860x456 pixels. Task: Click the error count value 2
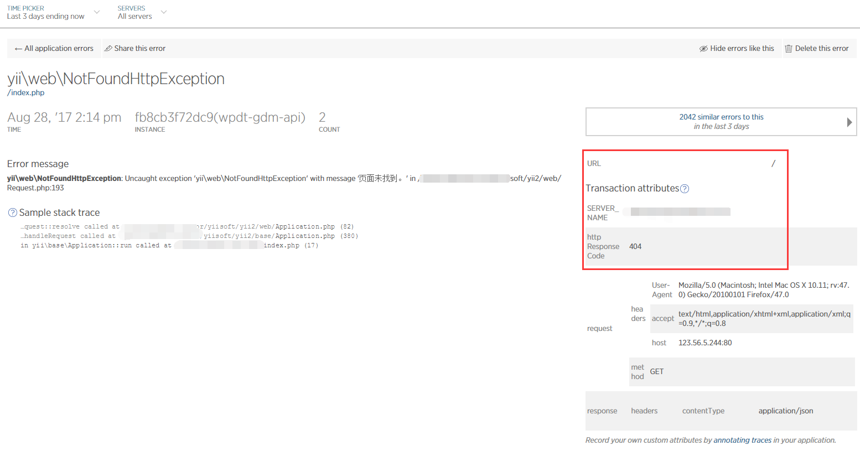[x=322, y=117]
